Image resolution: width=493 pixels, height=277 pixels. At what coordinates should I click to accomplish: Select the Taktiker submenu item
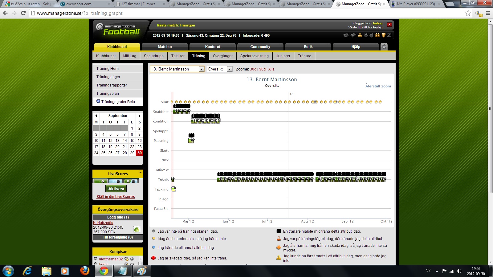coord(178,56)
